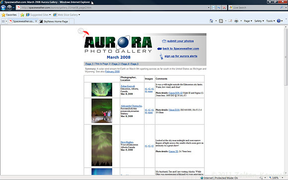Open the Canon EOS-1D photo details link
Viewport: 288px width, 180px height.
click(x=176, y=93)
